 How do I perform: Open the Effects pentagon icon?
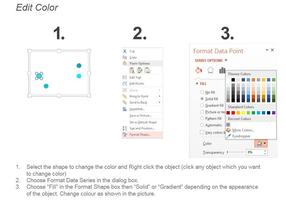[210, 70]
